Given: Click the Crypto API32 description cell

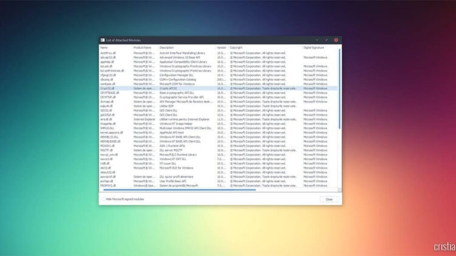Looking at the screenshot, I should (x=168, y=88).
